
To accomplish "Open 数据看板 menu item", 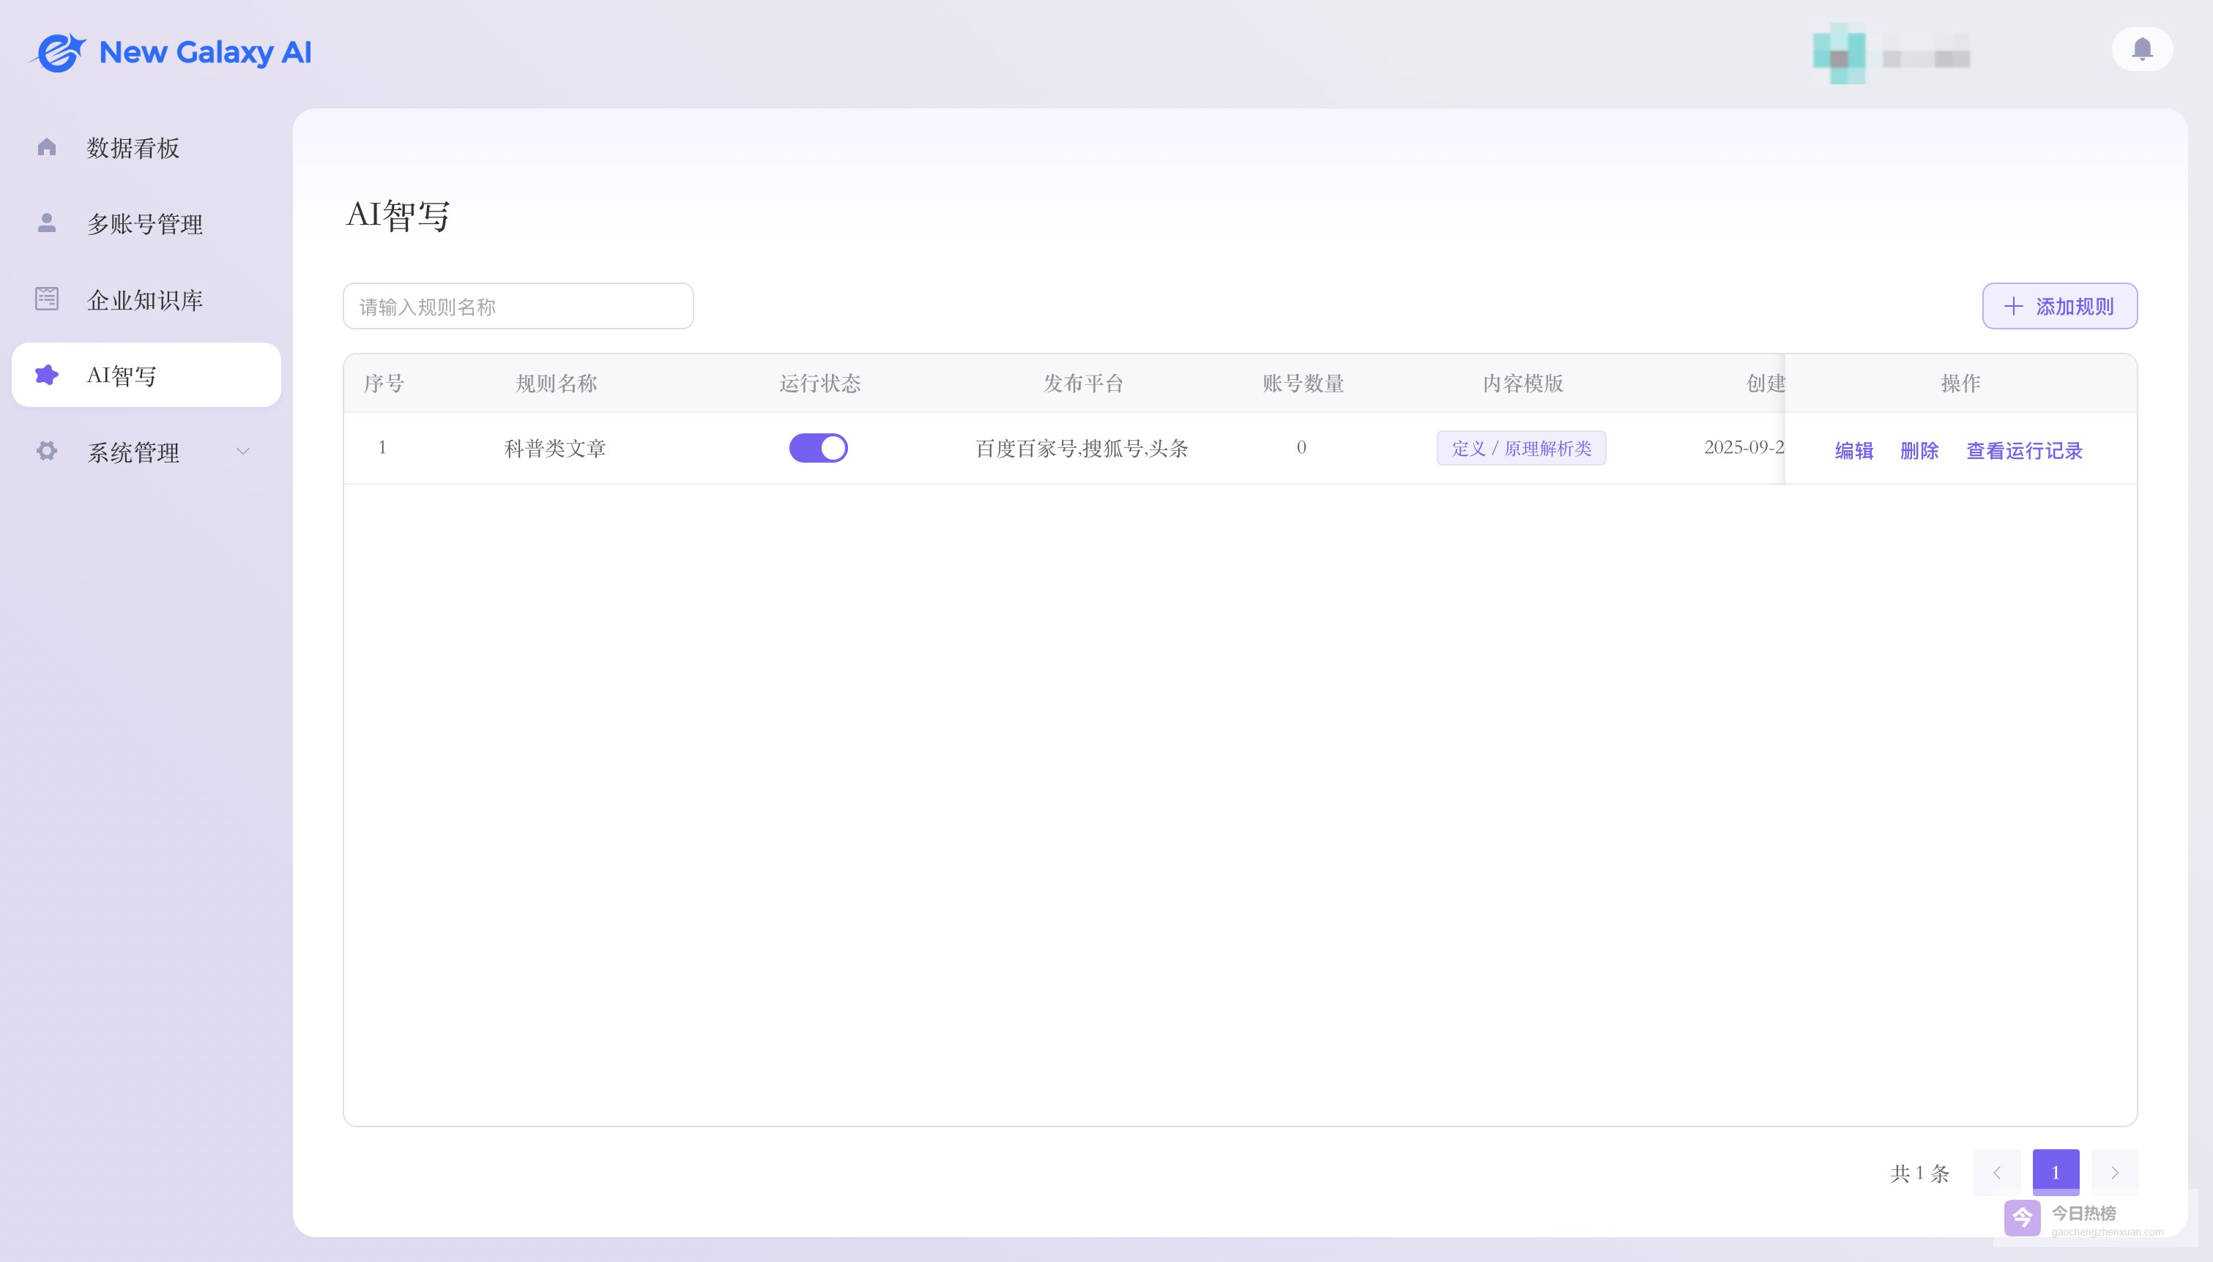I will click(x=133, y=148).
